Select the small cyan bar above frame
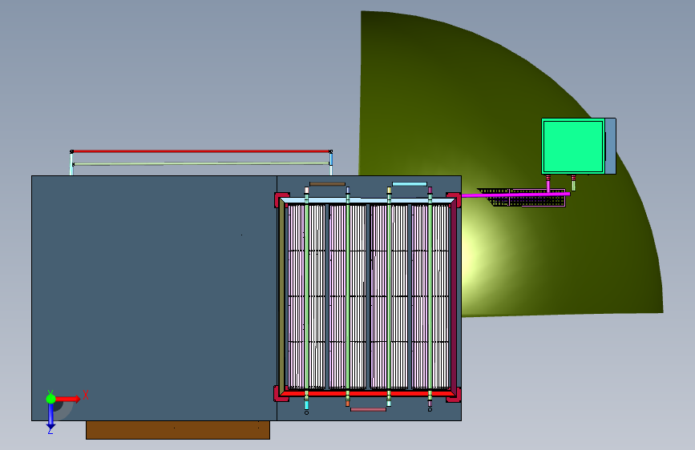 pyautogui.click(x=410, y=184)
